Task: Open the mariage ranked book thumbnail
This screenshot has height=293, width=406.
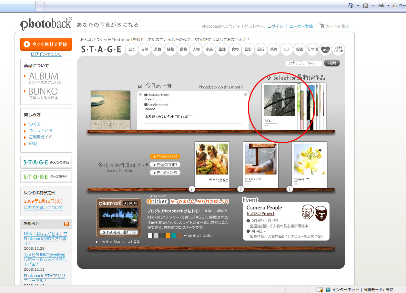Action: coord(212,165)
